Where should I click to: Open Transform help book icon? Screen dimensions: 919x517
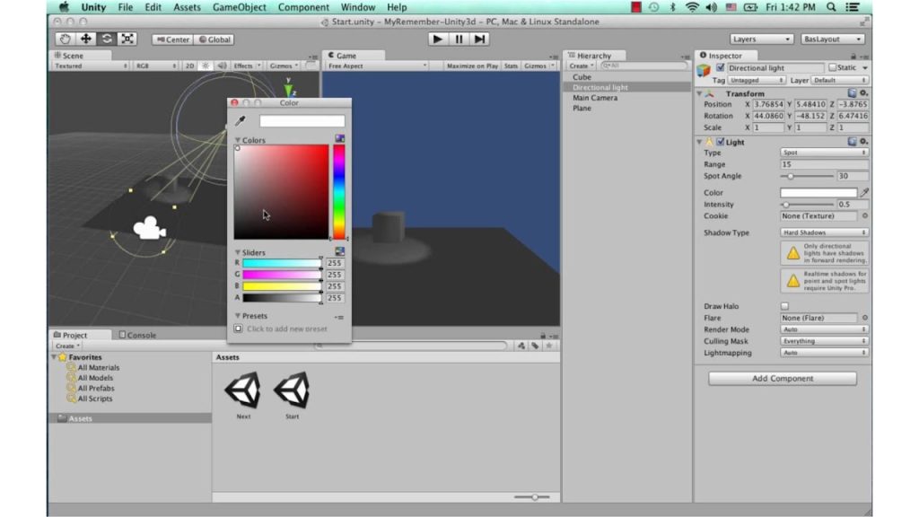[x=853, y=93]
